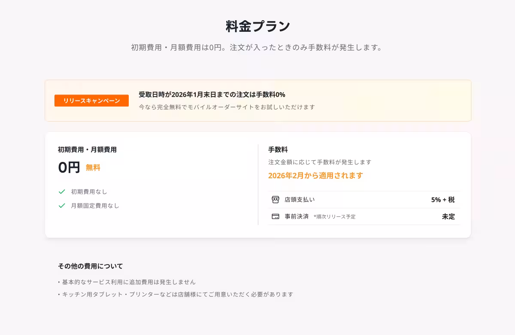This screenshot has width=515, height=335.
Task: Open the 料金プラン heading
Action: click(257, 25)
